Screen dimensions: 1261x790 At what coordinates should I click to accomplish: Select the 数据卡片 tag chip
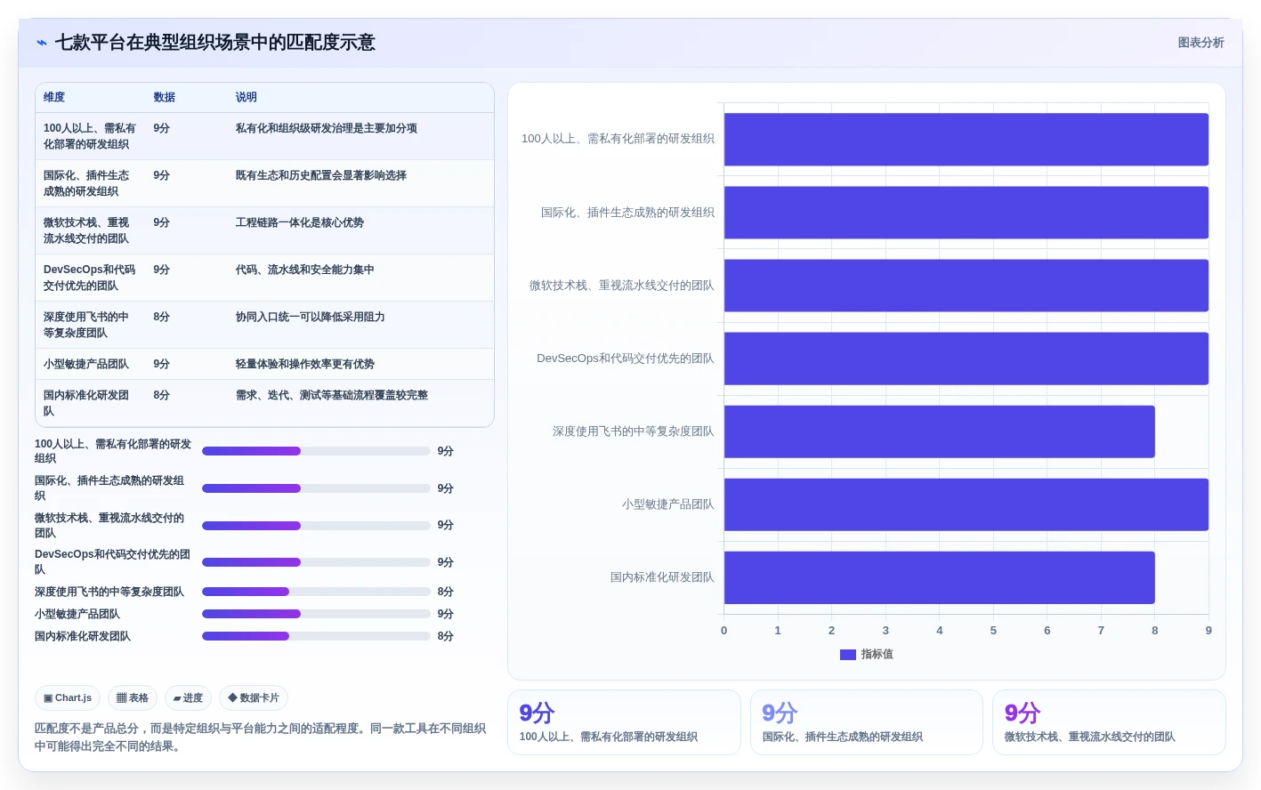[254, 698]
